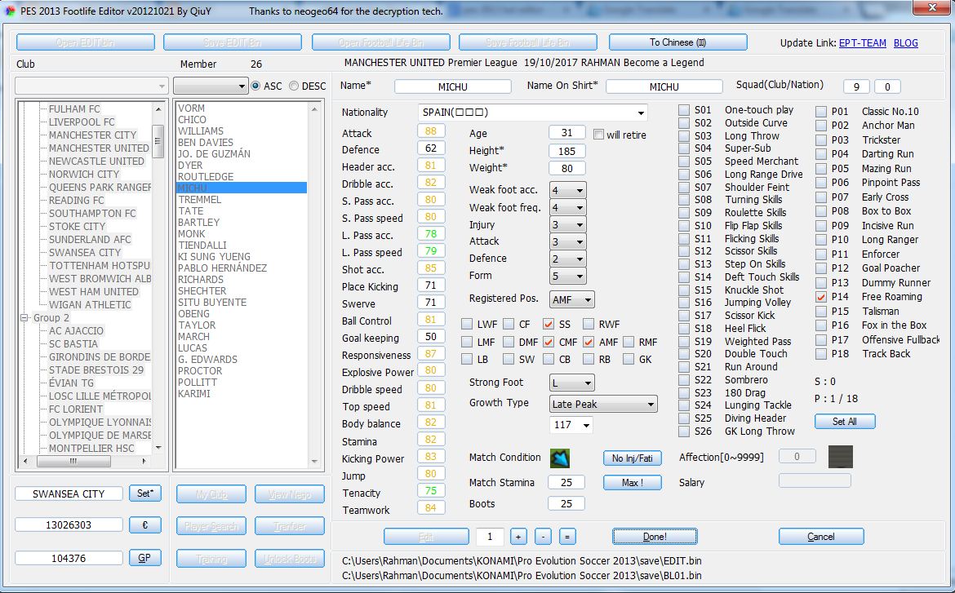This screenshot has height=593, width=955.
Task: Select player KI SUNG YUENG
Action: pos(214,256)
